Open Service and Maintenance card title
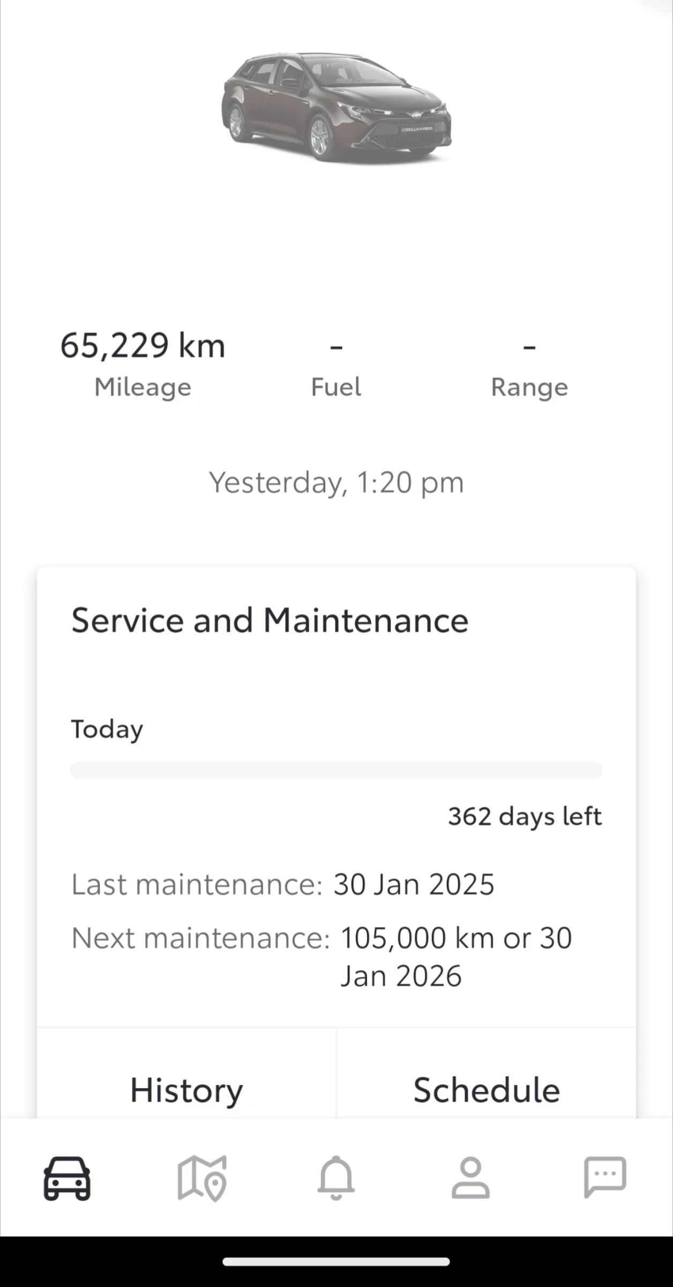 270,620
